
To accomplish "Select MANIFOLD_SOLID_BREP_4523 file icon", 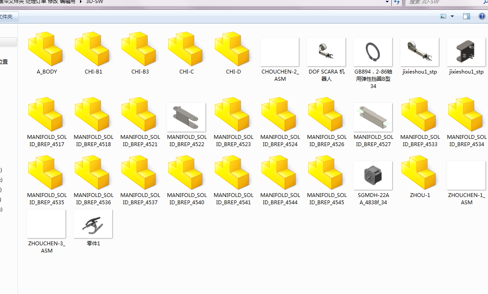I will [232, 114].
